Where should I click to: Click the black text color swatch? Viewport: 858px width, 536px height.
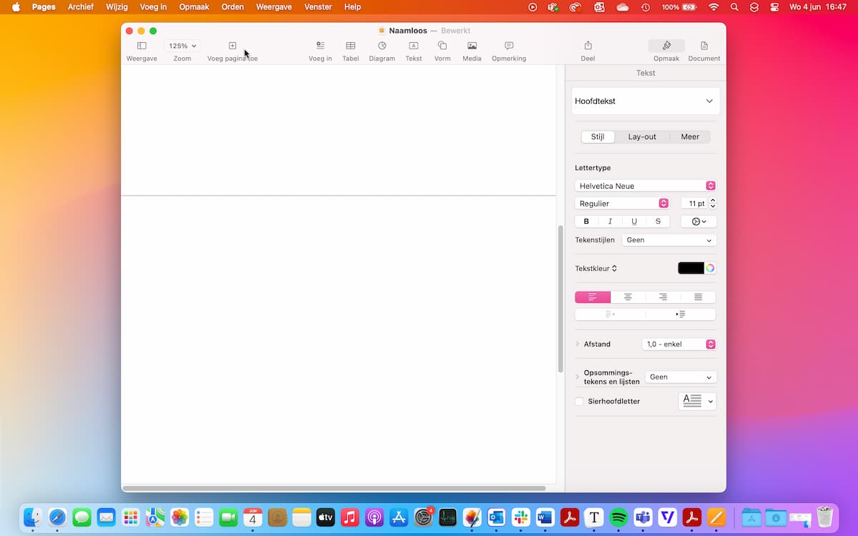691,269
